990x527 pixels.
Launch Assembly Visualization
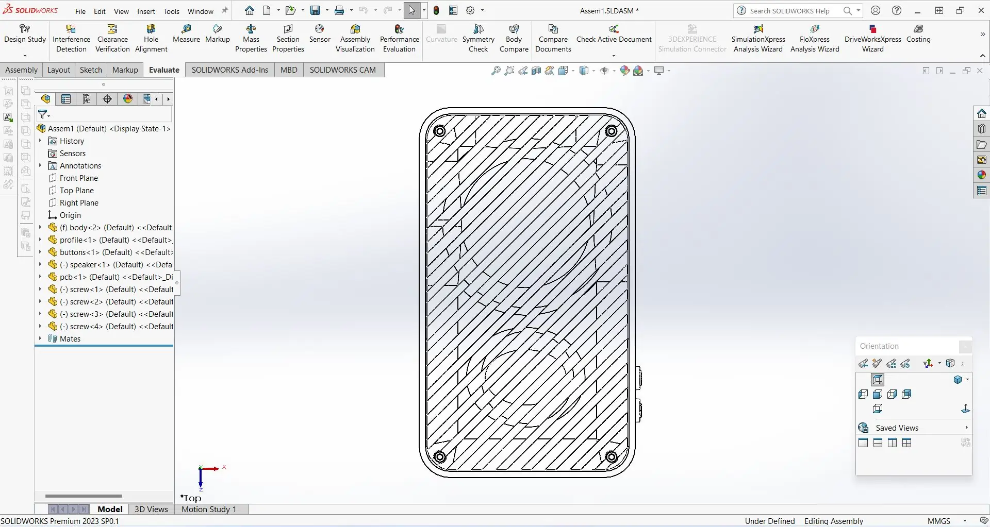click(355, 39)
